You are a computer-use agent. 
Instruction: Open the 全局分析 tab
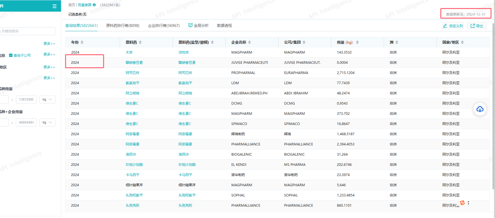(198, 26)
